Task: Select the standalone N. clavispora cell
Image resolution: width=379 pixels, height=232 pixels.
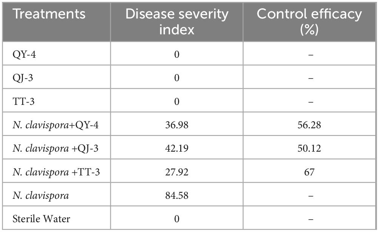Action: point(40,196)
